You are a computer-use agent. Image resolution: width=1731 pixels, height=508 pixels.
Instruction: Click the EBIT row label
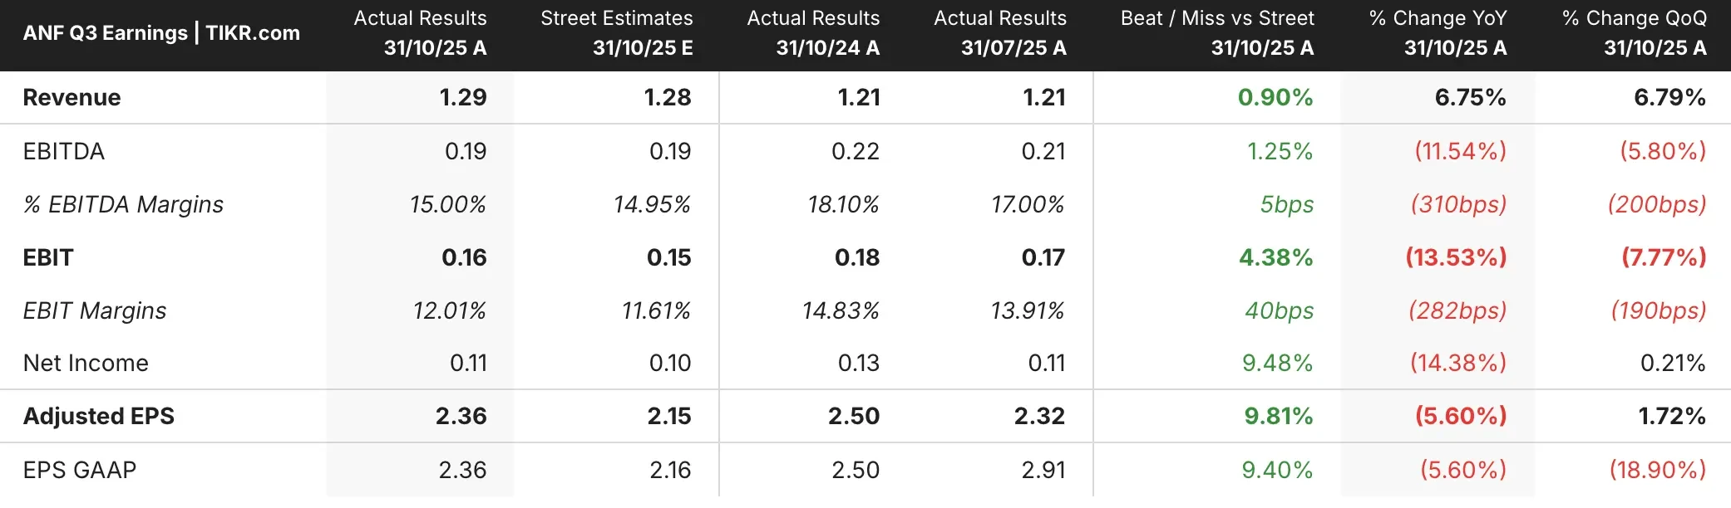(x=48, y=257)
